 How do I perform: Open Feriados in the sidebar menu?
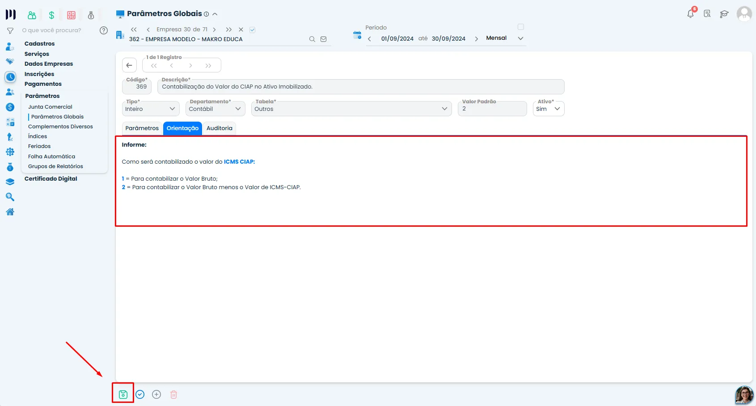39,146
